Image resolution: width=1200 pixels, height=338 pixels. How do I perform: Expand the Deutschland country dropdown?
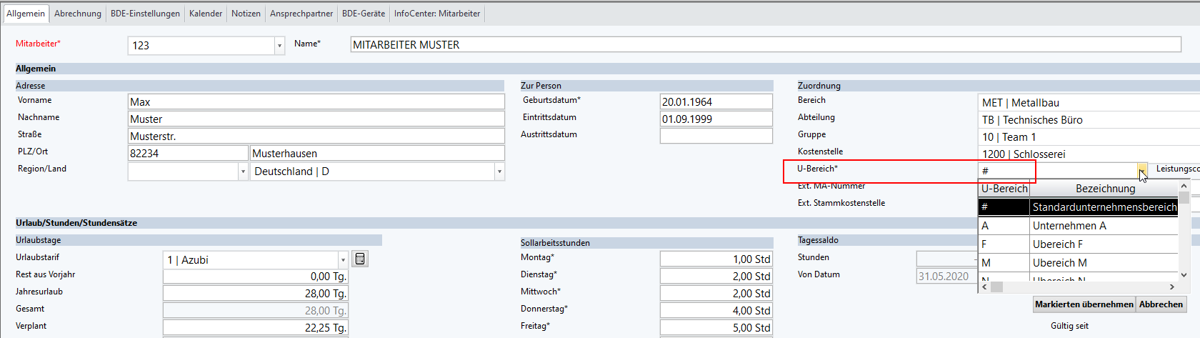coord(499,172)
